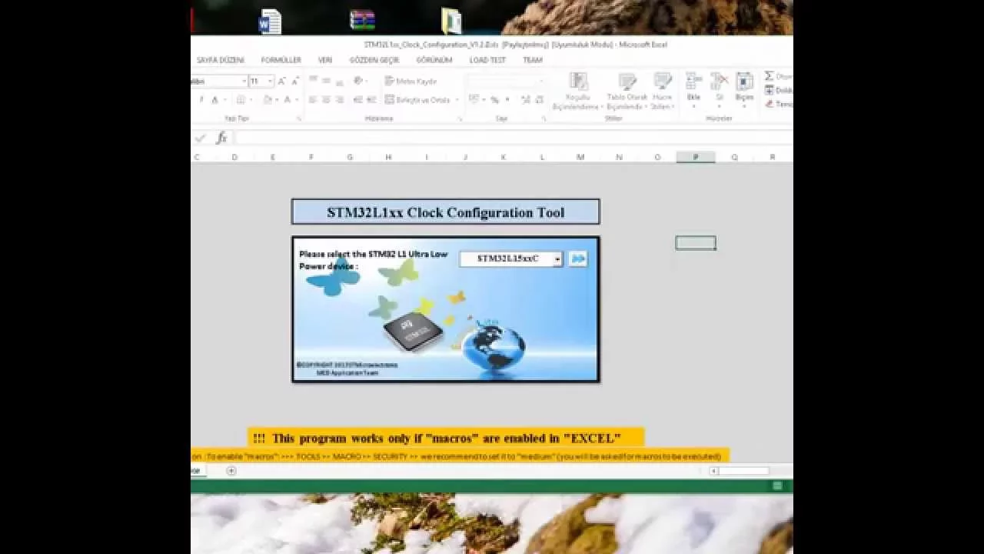Click the fill color bucket icon

(x=268, y=100)
